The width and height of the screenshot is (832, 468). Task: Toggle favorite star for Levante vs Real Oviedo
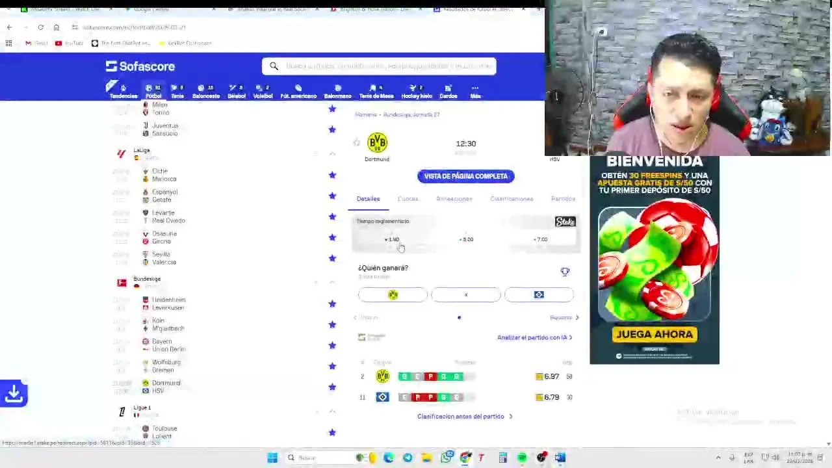(332, 216)
